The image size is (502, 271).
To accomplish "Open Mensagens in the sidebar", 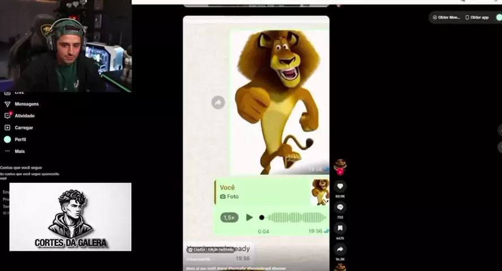I will 26,104.
